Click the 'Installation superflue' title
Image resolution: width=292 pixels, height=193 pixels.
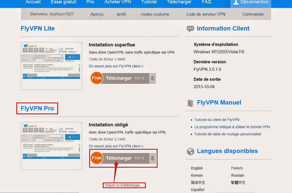112,45
